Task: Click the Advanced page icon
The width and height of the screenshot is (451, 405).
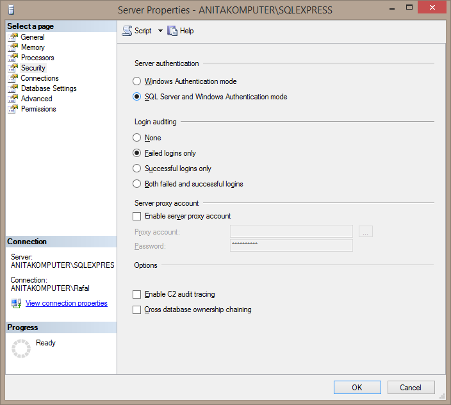Action: coord(13,99)
